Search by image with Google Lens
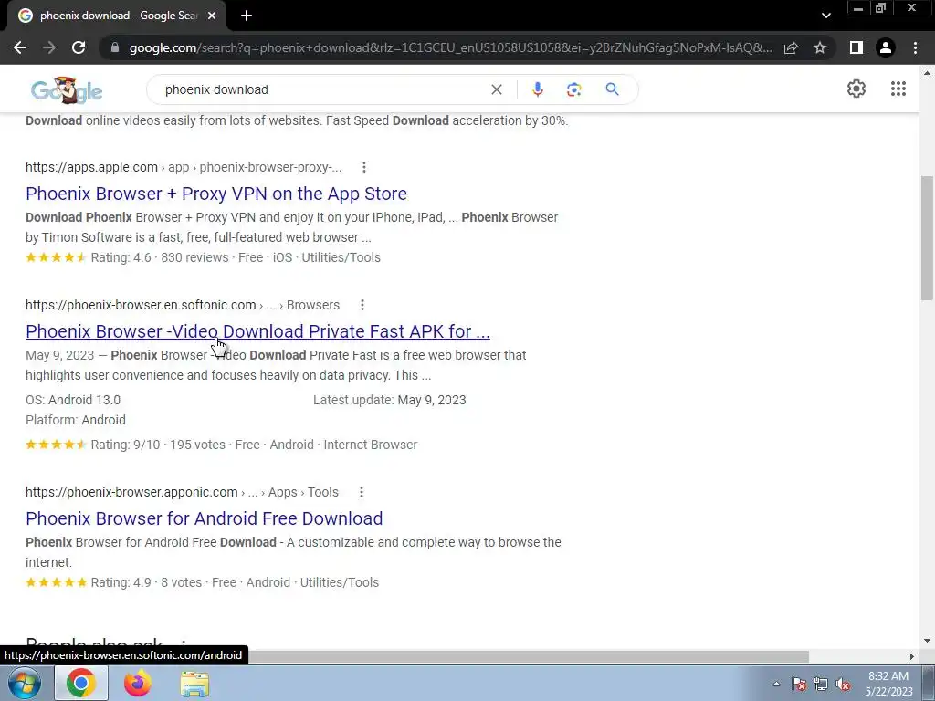Viewport: 935px width, 701px height. tap(573, 89)
